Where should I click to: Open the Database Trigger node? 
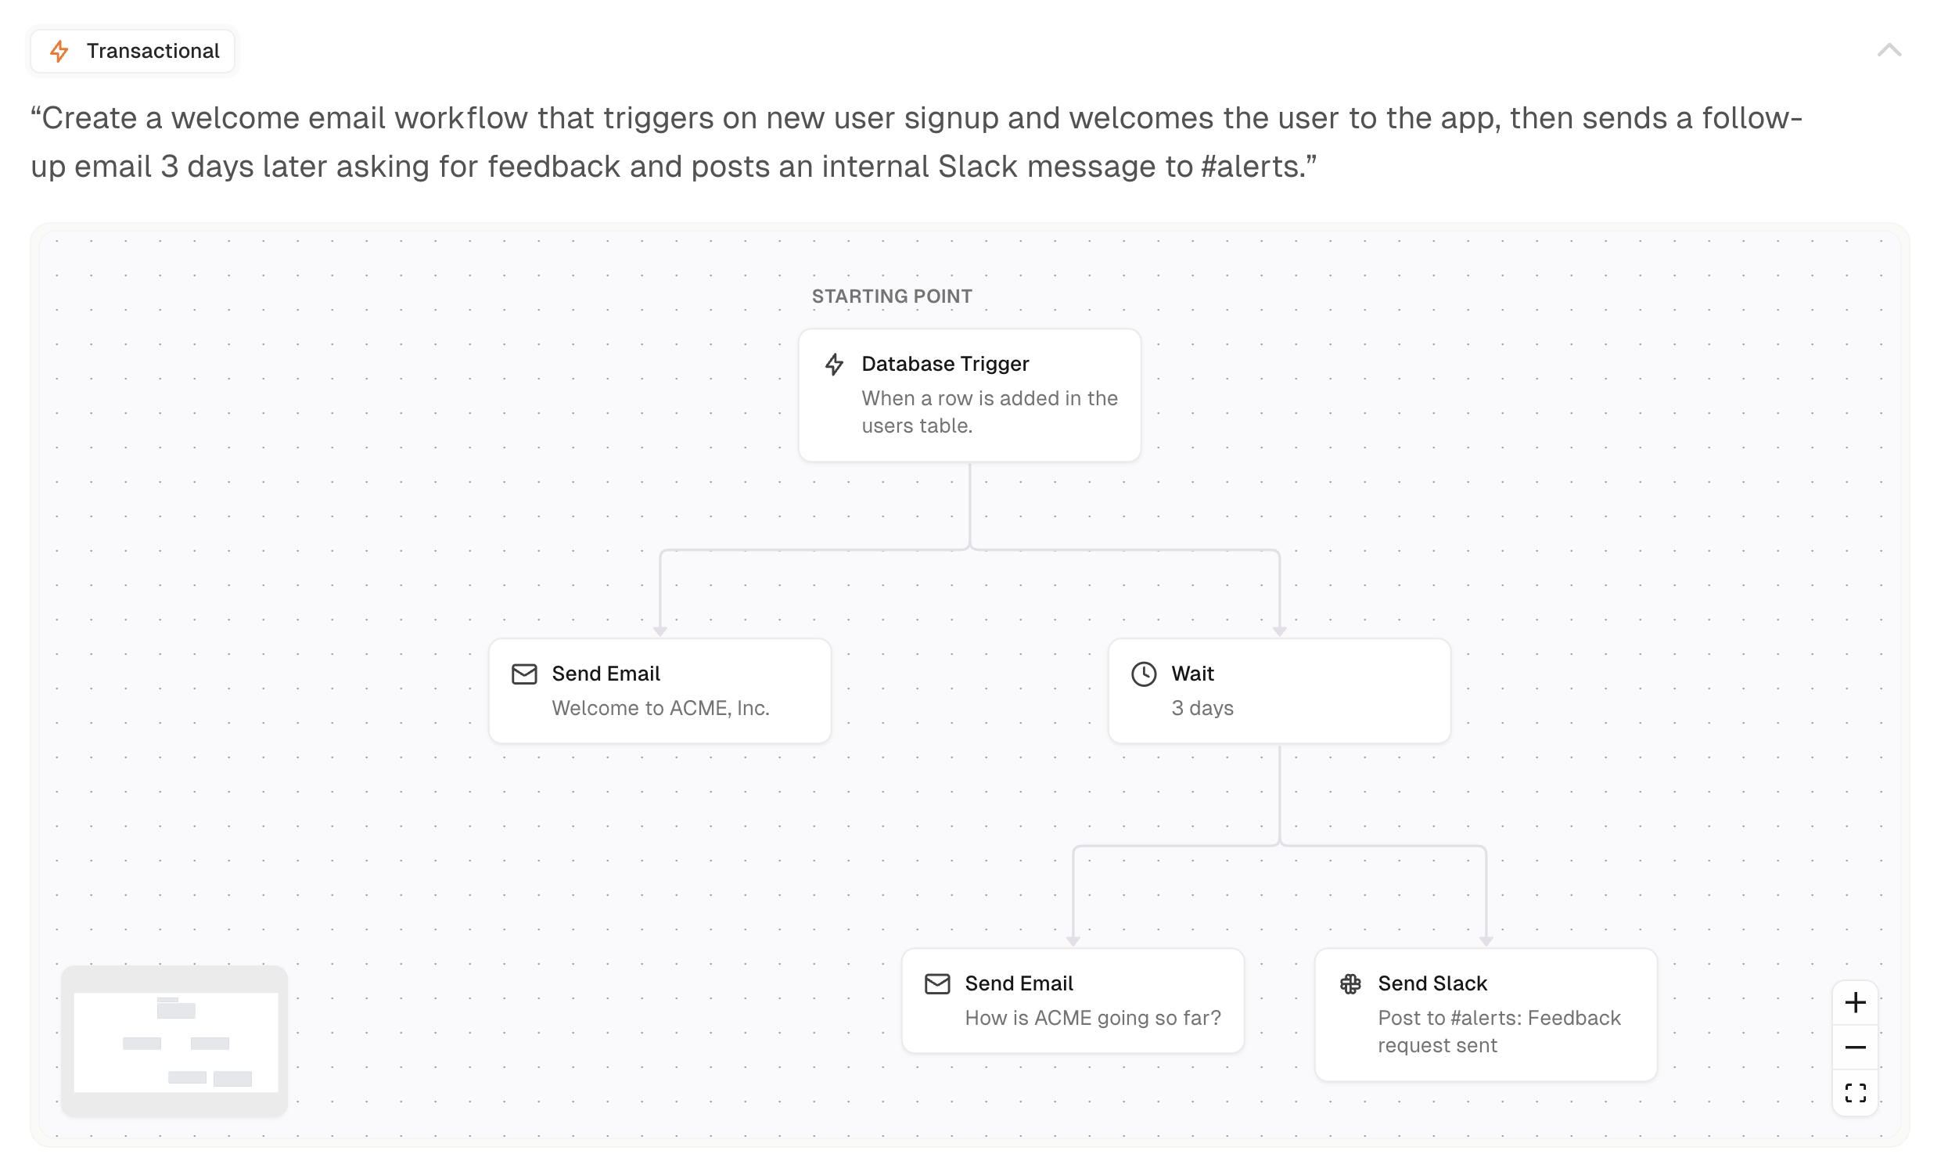click(969, 395)
